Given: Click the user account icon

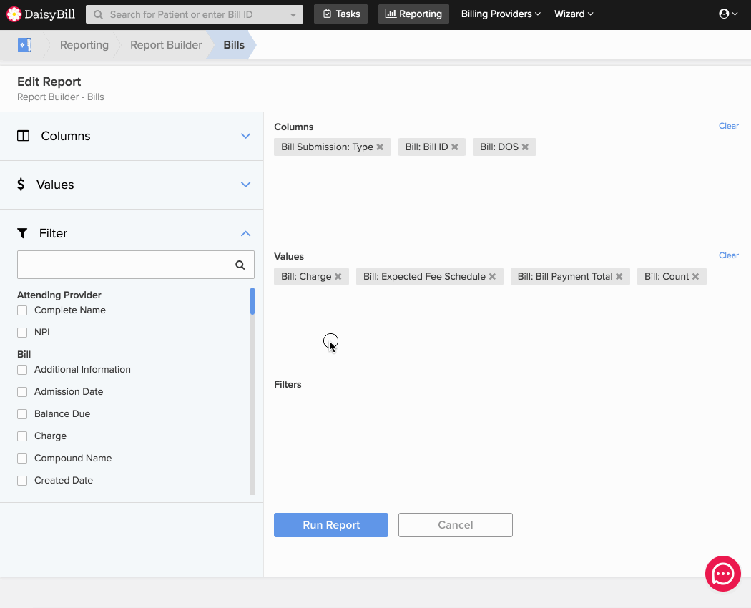Looking at the screenshot, I should [726, 13].
